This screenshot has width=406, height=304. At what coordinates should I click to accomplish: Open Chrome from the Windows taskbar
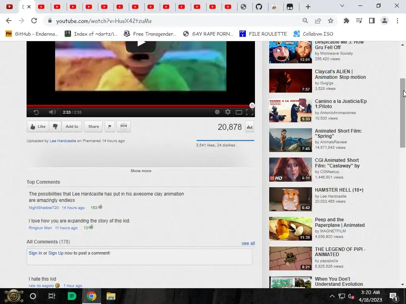coord(91,296)
